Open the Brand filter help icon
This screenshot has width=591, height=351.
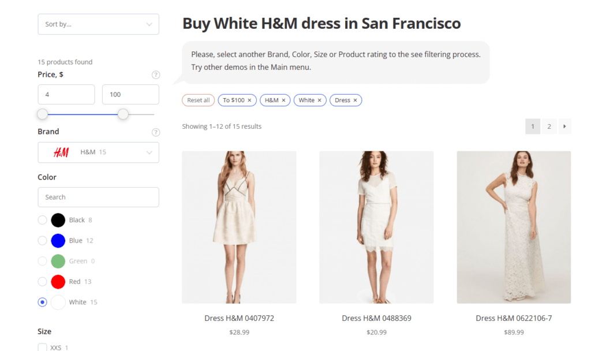coord(156,132)
